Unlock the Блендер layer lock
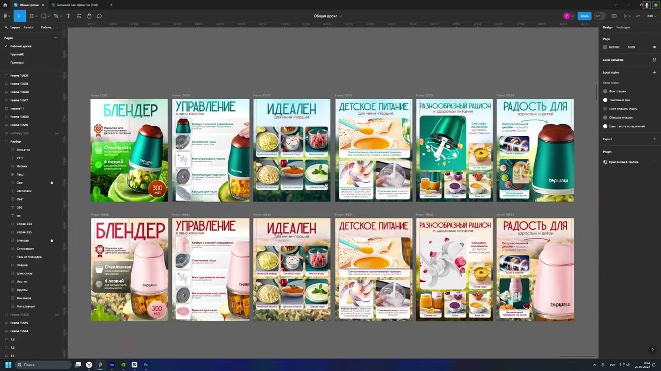 coord(52,241)
